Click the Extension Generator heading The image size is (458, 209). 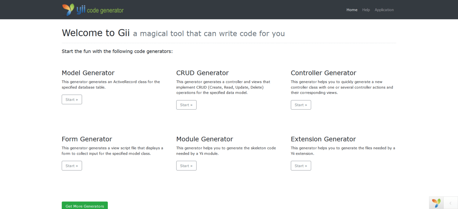pos(323,139)
